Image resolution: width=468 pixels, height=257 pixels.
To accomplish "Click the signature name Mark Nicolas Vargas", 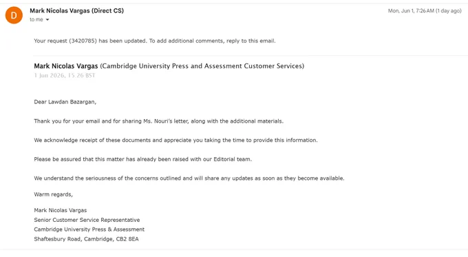I will click(61, 210).
